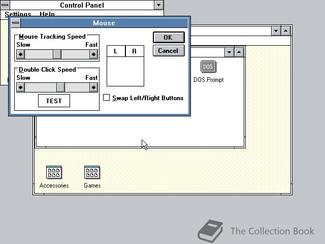Screen dimensions: 325x244
Task: Minimize the Control Panel window
Action: tap(159, 5)
